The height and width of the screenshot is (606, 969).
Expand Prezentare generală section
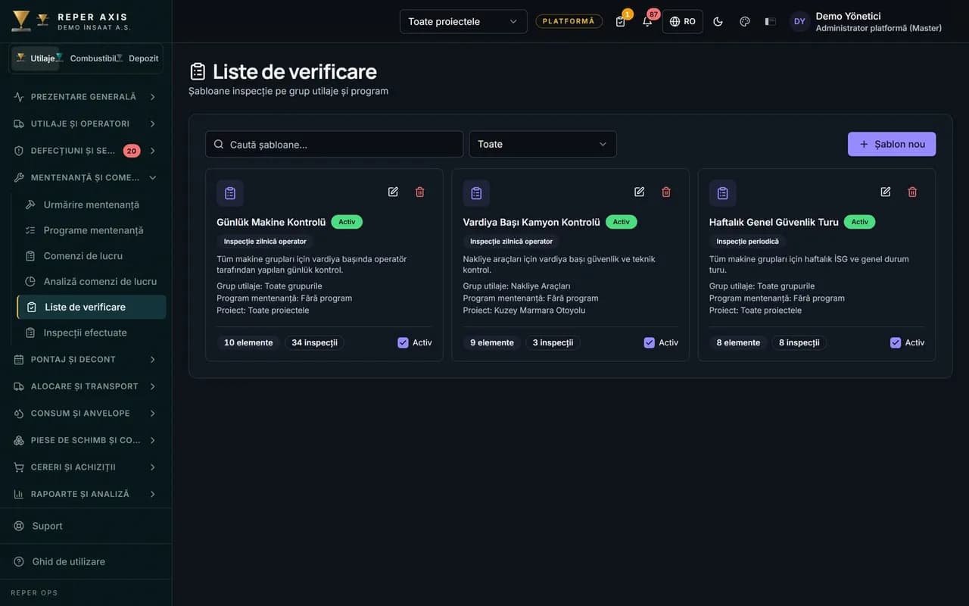coord(86,97)
